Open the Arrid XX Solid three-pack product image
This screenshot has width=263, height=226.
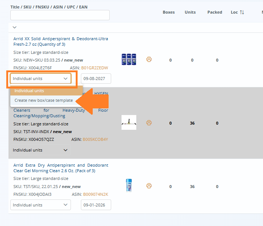tap(129, 60)
